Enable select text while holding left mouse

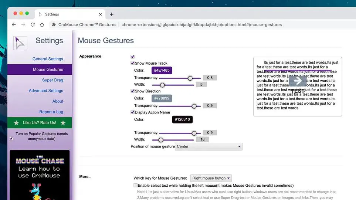coord(135,185)
